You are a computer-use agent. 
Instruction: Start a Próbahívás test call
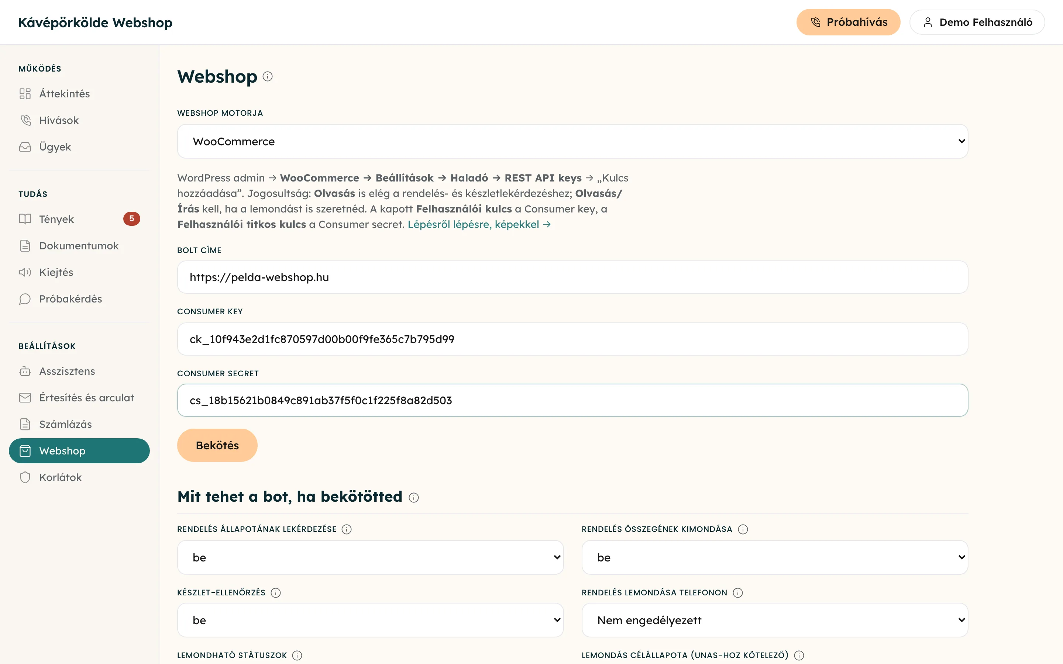[x=848, y=22]
